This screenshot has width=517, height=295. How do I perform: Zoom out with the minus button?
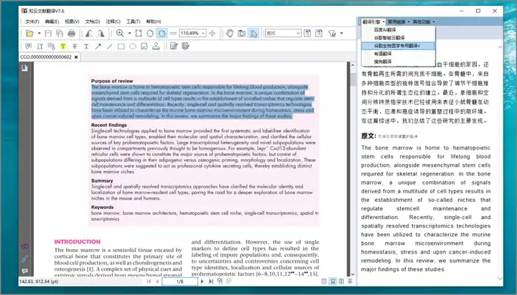[x=173, y=33]
